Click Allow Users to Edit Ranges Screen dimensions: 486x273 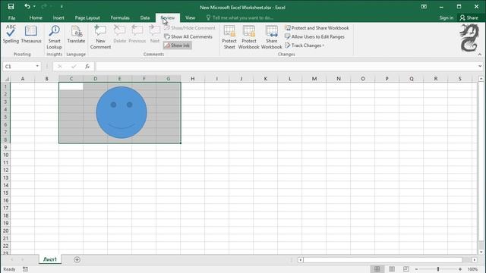coord(314,36)
